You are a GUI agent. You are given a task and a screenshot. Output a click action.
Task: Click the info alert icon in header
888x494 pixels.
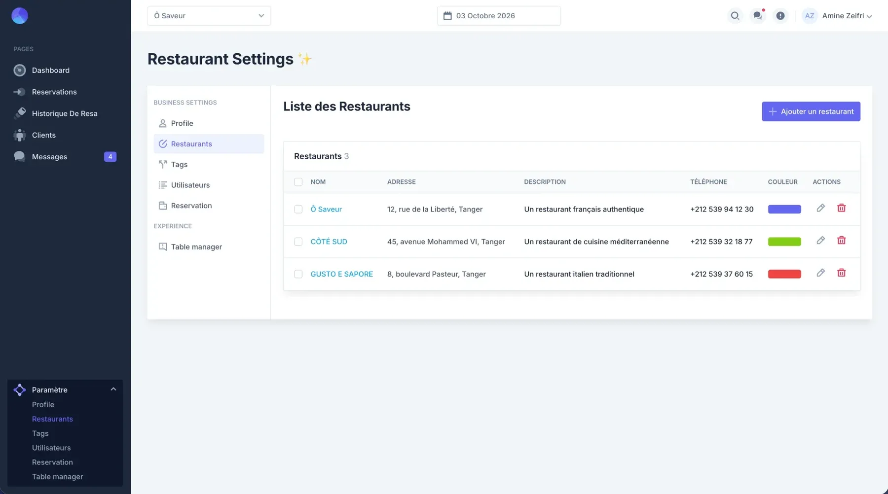[780, 16]
